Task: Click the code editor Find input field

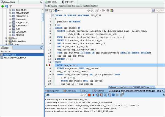Action: tap(73, 10)
